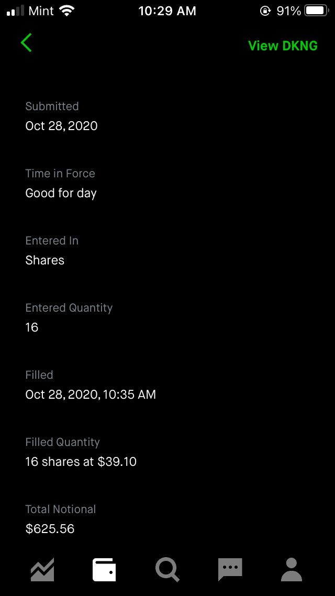Tap the orientation lock status icon

pos(265,11)
